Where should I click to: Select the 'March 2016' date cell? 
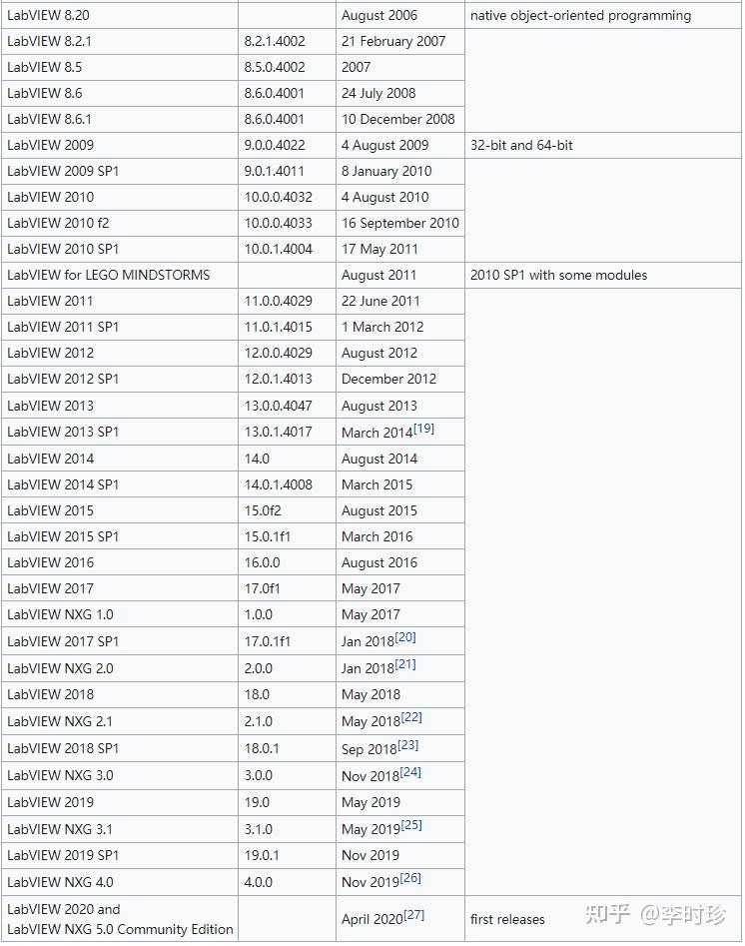click(399, 535)
